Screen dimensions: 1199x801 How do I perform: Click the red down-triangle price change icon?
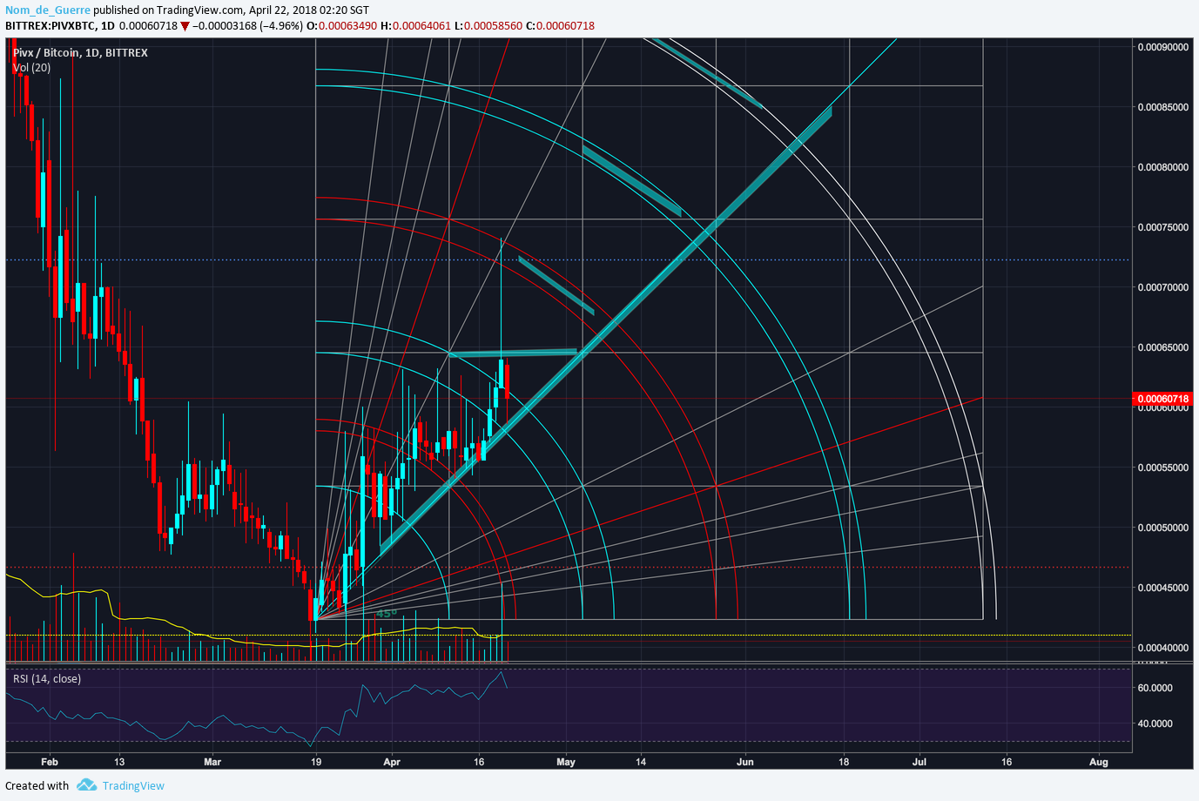click(x=185, y=26)
